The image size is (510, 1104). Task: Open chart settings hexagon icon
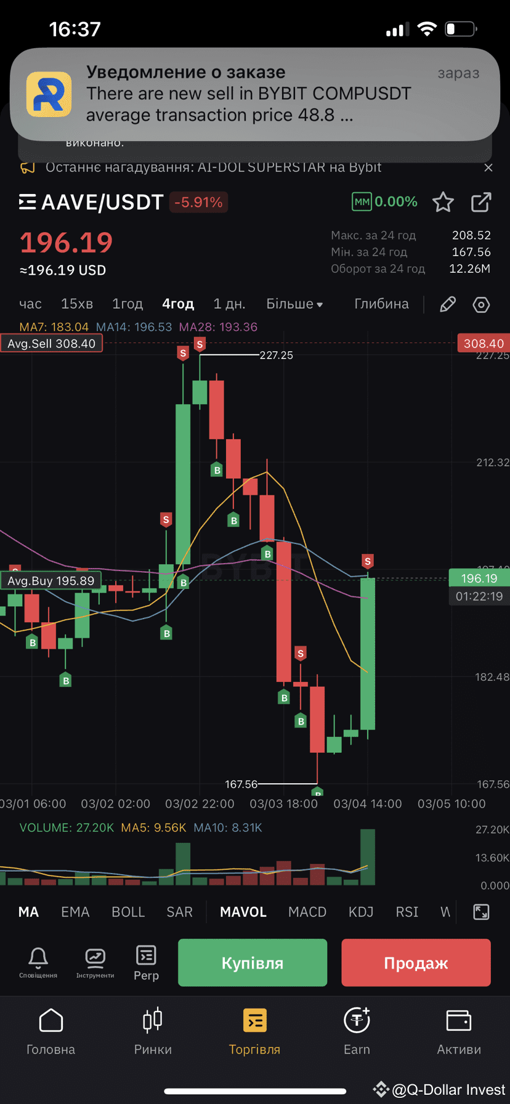[481, 304]
